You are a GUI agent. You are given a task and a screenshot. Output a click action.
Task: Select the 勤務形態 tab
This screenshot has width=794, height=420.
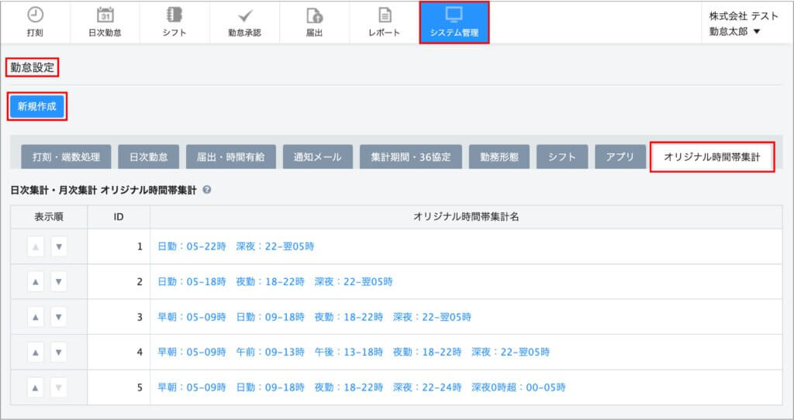(x=499, y=157)
